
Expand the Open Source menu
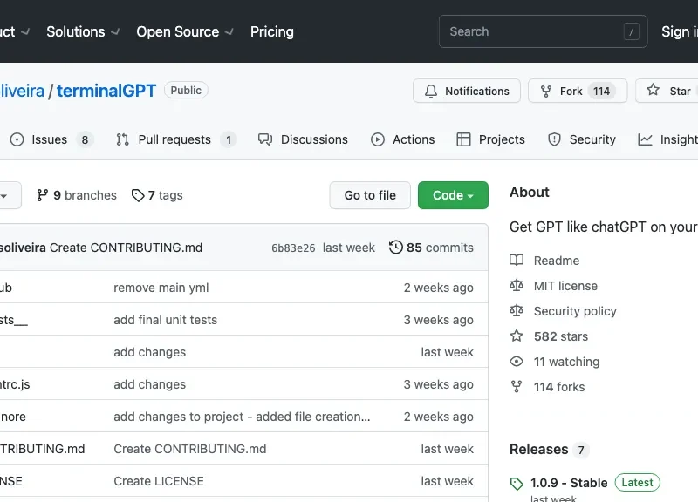pos(185,31)
